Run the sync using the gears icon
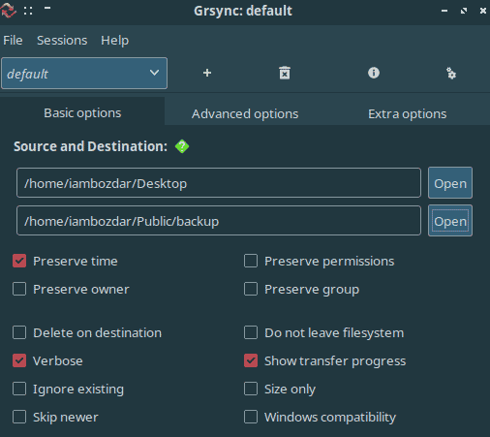 451,74
